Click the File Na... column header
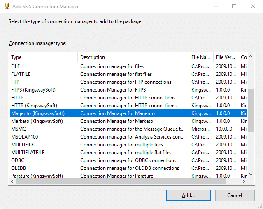The width and height of the screenshot is (263, 209). coord(201,57)
